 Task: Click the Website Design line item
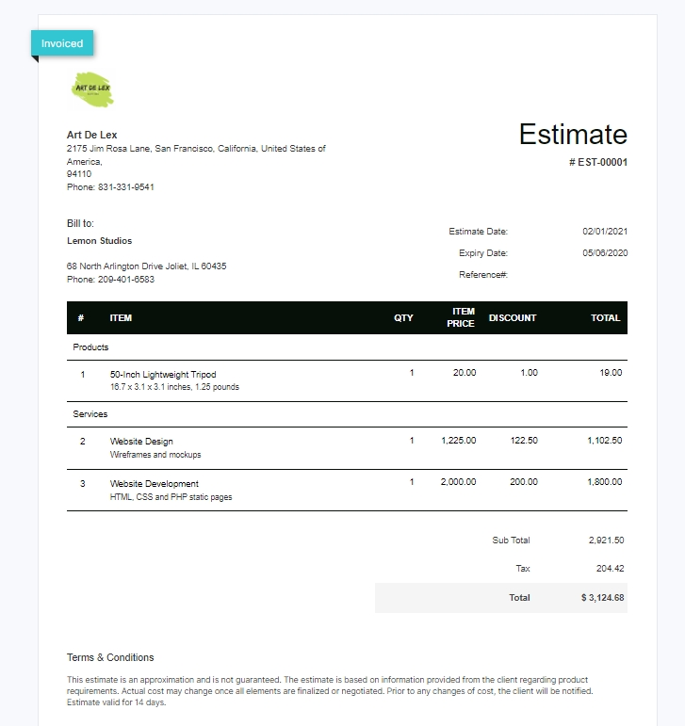pos(141,442)
